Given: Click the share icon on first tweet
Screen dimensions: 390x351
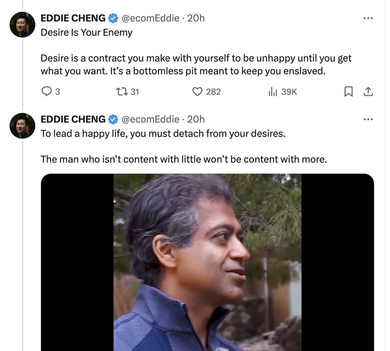Looking at the screenshot, I should (x=368, y=92).
